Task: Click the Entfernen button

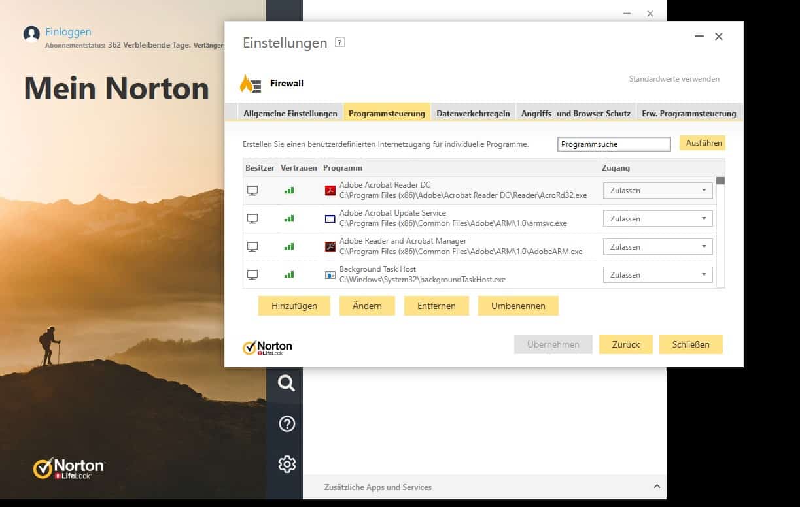Action: 436,306
